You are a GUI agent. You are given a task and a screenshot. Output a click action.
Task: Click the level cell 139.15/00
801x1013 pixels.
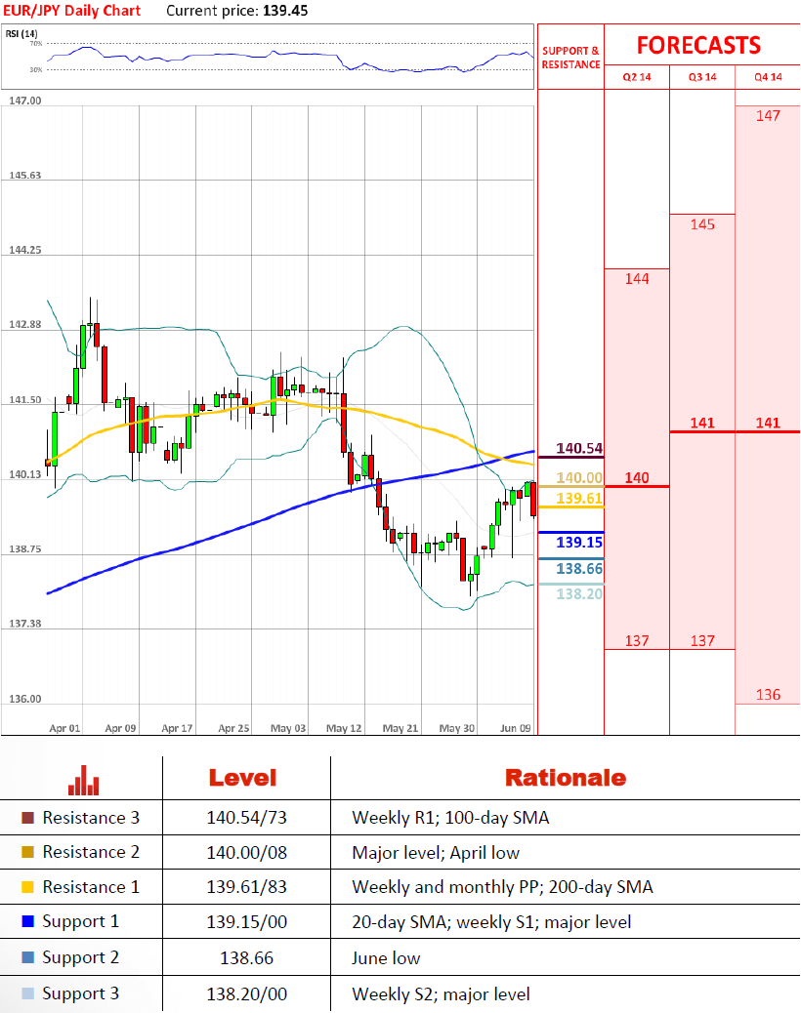246,922
